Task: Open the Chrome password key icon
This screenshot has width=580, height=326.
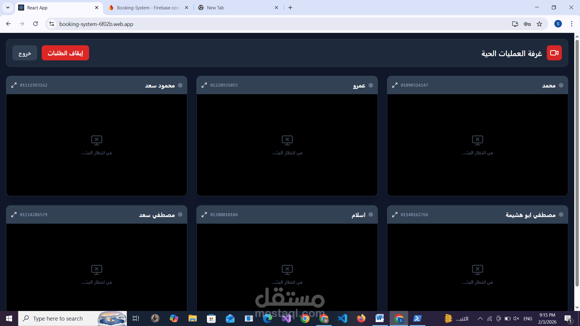Action: pos(527,24)
